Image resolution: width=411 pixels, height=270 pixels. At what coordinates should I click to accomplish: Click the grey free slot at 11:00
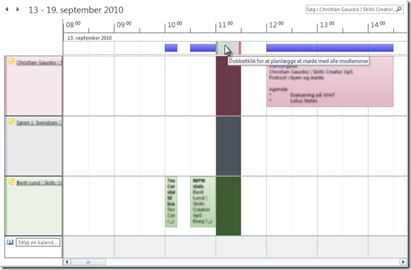(228, 48)
